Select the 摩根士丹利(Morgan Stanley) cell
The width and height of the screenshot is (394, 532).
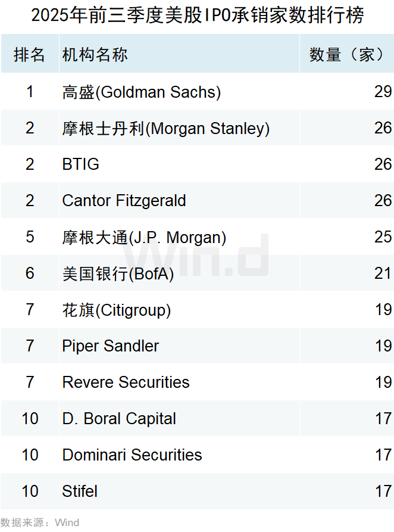[165, 128]
